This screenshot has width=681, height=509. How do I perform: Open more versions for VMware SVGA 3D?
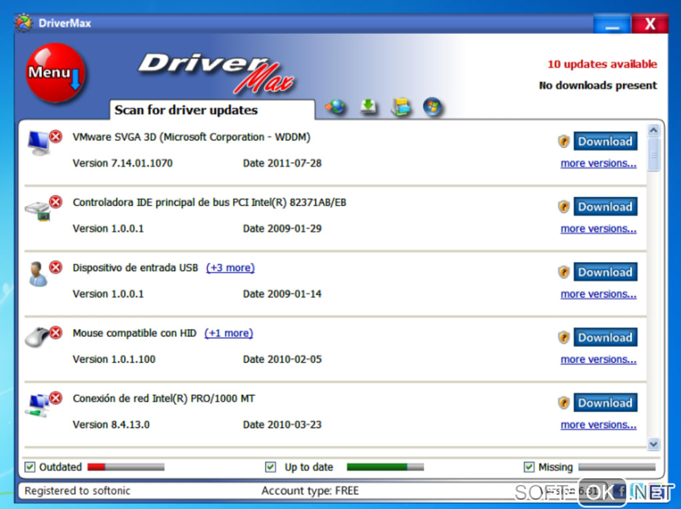pos(598,163)
